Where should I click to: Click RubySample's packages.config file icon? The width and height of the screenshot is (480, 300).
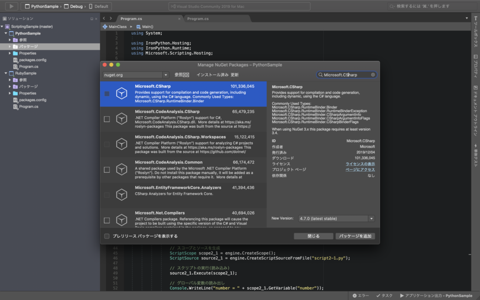click(16, 100)
